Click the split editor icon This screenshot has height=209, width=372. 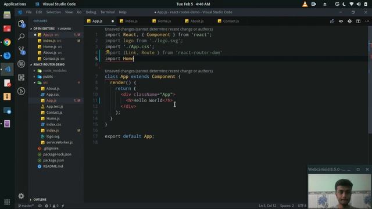358,21
